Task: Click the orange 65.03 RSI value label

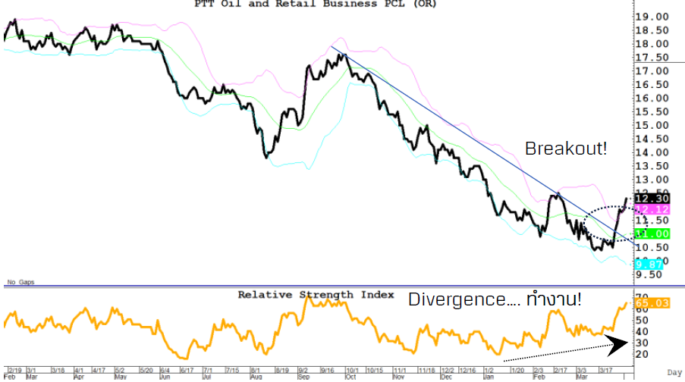Action: click(652, 303)
